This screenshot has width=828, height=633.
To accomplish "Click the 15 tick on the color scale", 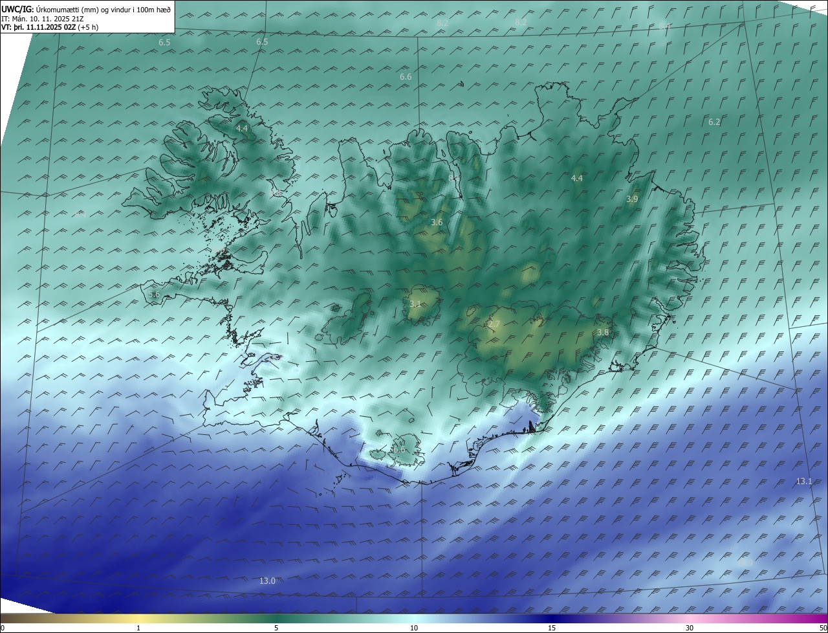I will tap(552, 628).
